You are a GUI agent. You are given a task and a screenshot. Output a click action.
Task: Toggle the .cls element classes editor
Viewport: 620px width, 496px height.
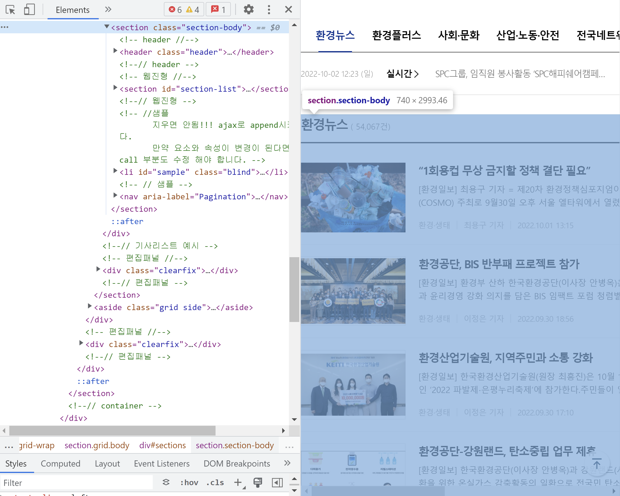[x=215, y=482]
